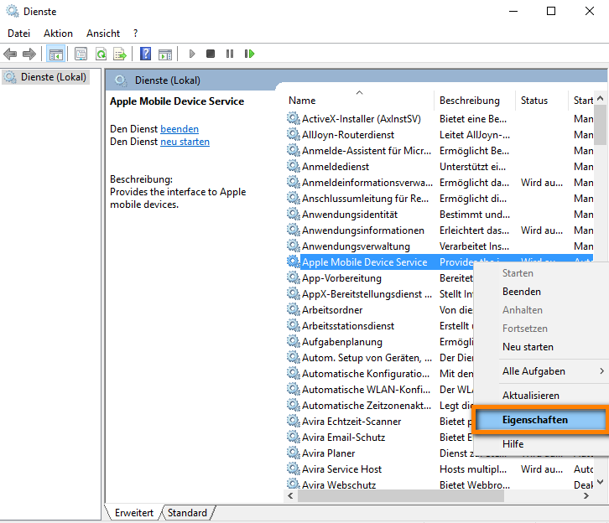Choose Beenden in the context menu

521,292
